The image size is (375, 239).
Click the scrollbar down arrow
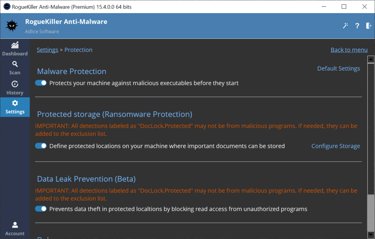371,235
